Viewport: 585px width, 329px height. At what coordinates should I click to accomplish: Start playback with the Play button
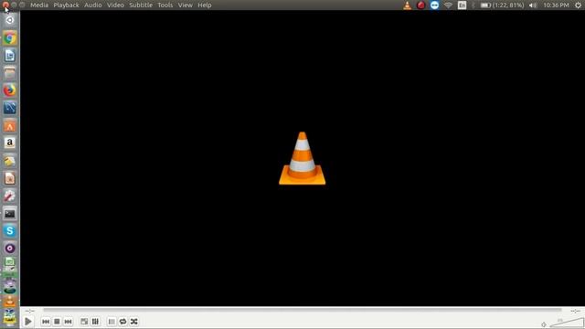click(28, 321)
